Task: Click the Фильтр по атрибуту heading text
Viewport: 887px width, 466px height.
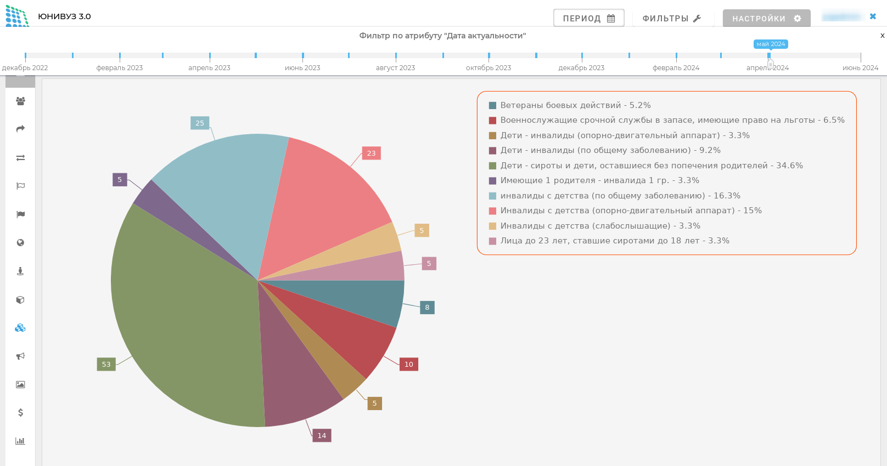Action: 442,36
